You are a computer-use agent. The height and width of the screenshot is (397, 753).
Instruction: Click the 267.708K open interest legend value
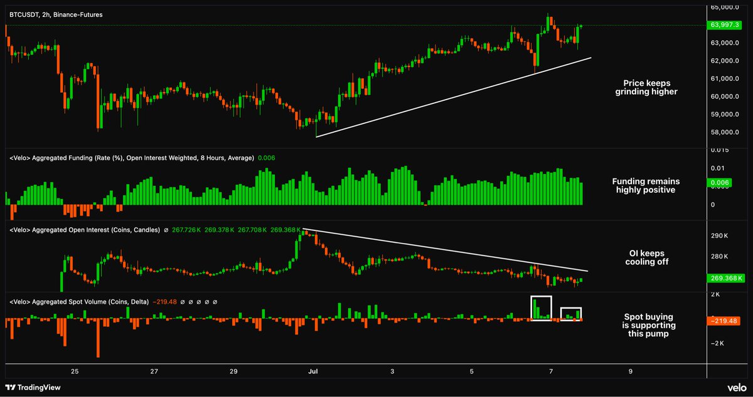(x=252, y=230)
